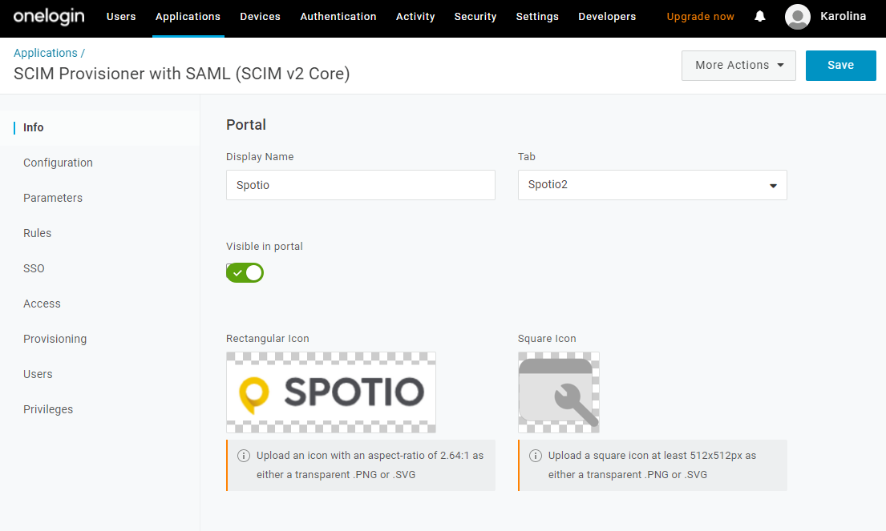This screenshot has width=886, height=531.
Task: Switch to the Configuration sidebar tab
Action: tap(58, 163)
